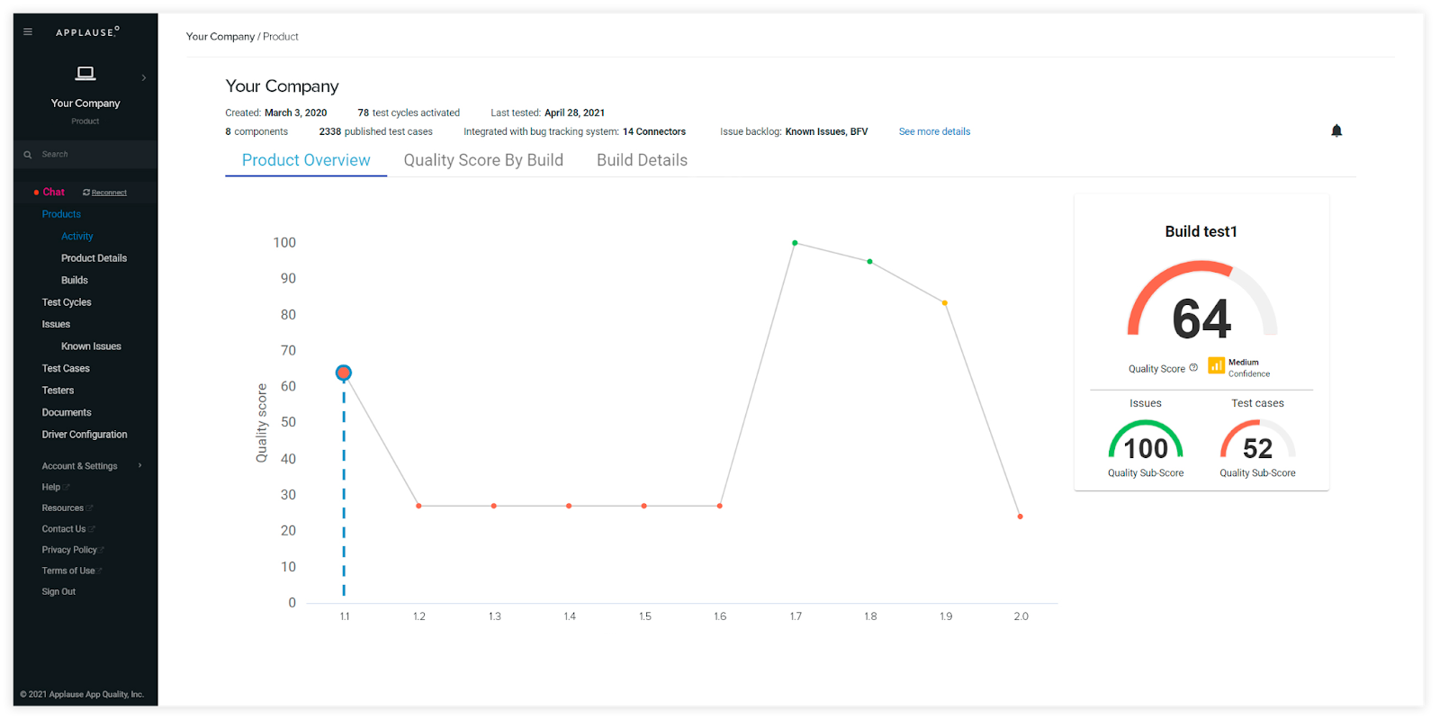This screenshot has height=719, width=1440.
Task: Switch to the Build Details tab
Action: (642, 160)
